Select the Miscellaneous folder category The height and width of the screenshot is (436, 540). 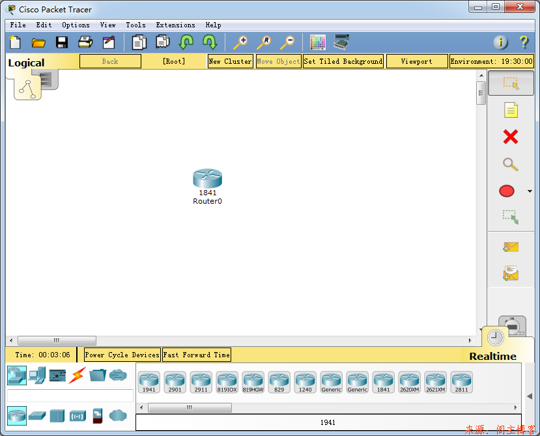pyautogui.click(x=98, y=375)
